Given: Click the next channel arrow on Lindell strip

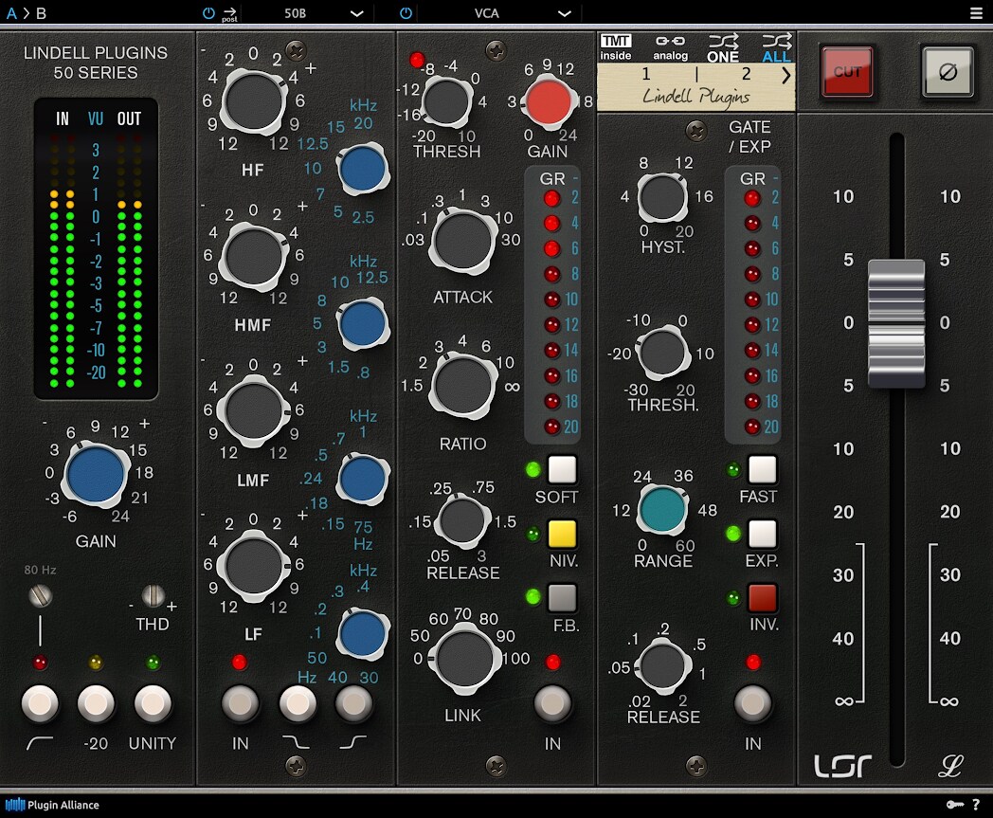Looking at the screenshot, I should click(785, 76).
